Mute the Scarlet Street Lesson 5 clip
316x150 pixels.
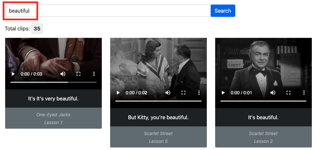click(168, 93)
